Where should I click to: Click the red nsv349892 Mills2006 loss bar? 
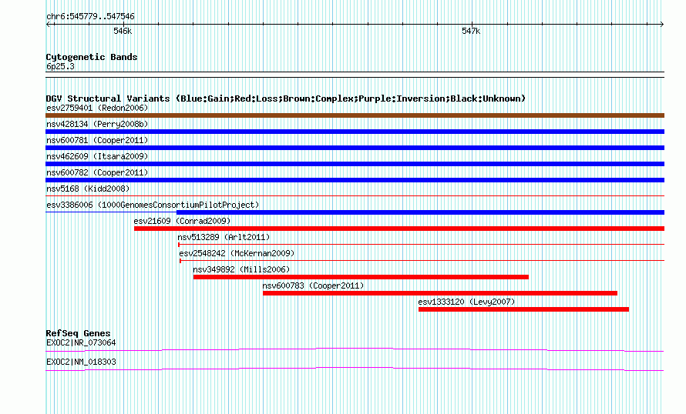point(361,277)
